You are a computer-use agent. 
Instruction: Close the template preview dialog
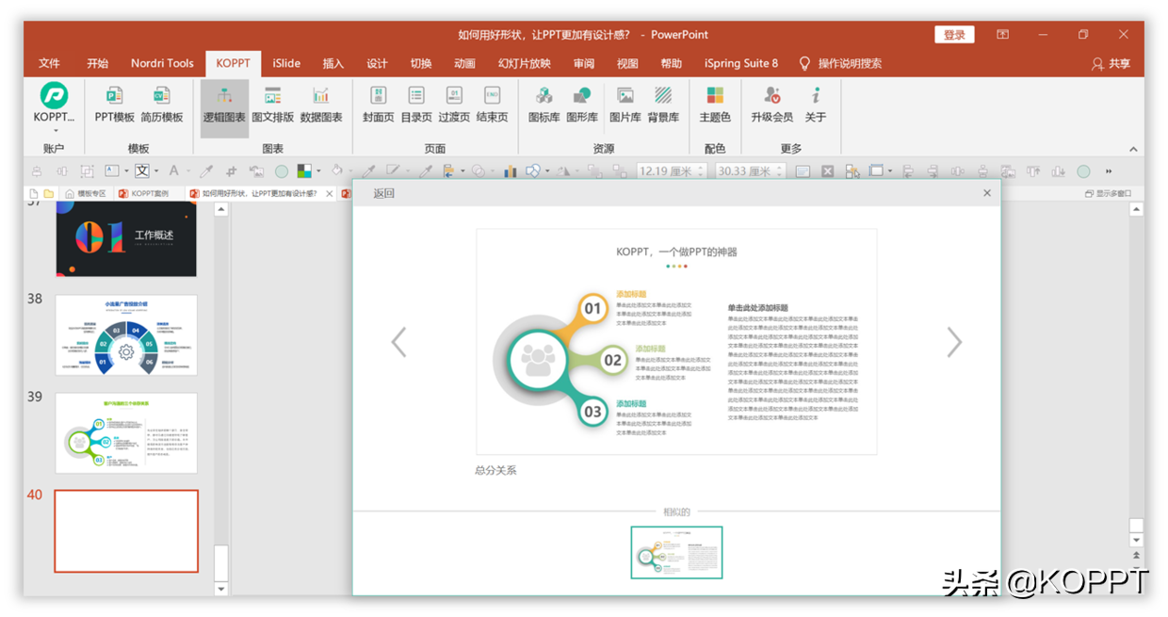[x=987, y=193]
